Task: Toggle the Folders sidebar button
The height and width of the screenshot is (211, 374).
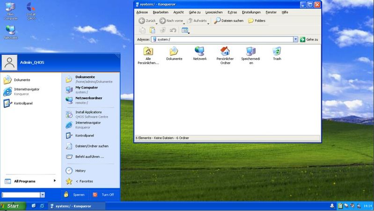Action: (257, 21)
